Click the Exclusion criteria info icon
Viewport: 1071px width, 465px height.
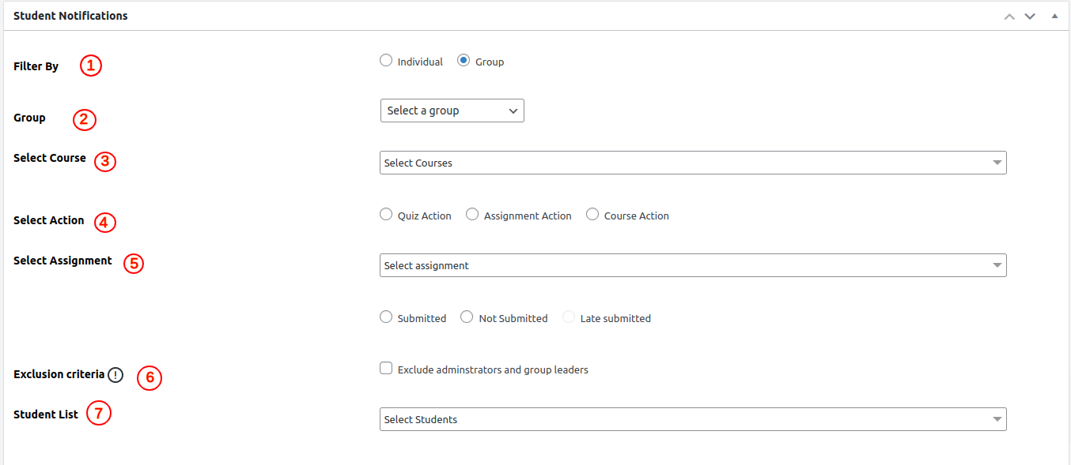(x=116, y=375)
